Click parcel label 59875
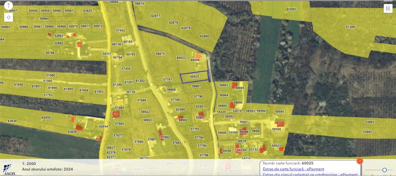This screenshot has height=176, width=396. coord(160,54)
